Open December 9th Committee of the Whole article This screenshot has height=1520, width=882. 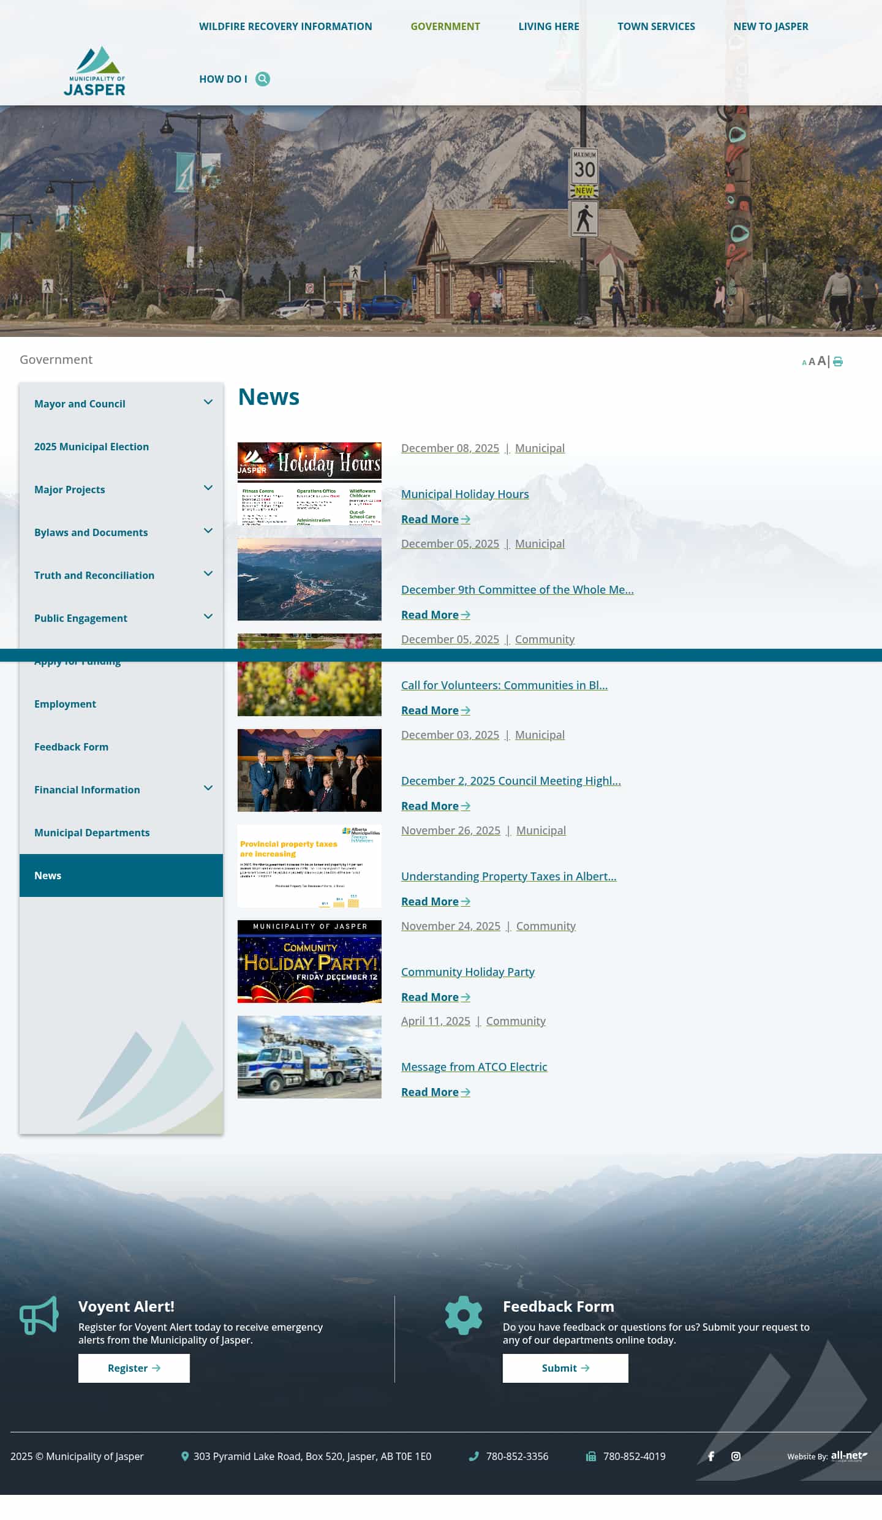(x=518, y=589)
